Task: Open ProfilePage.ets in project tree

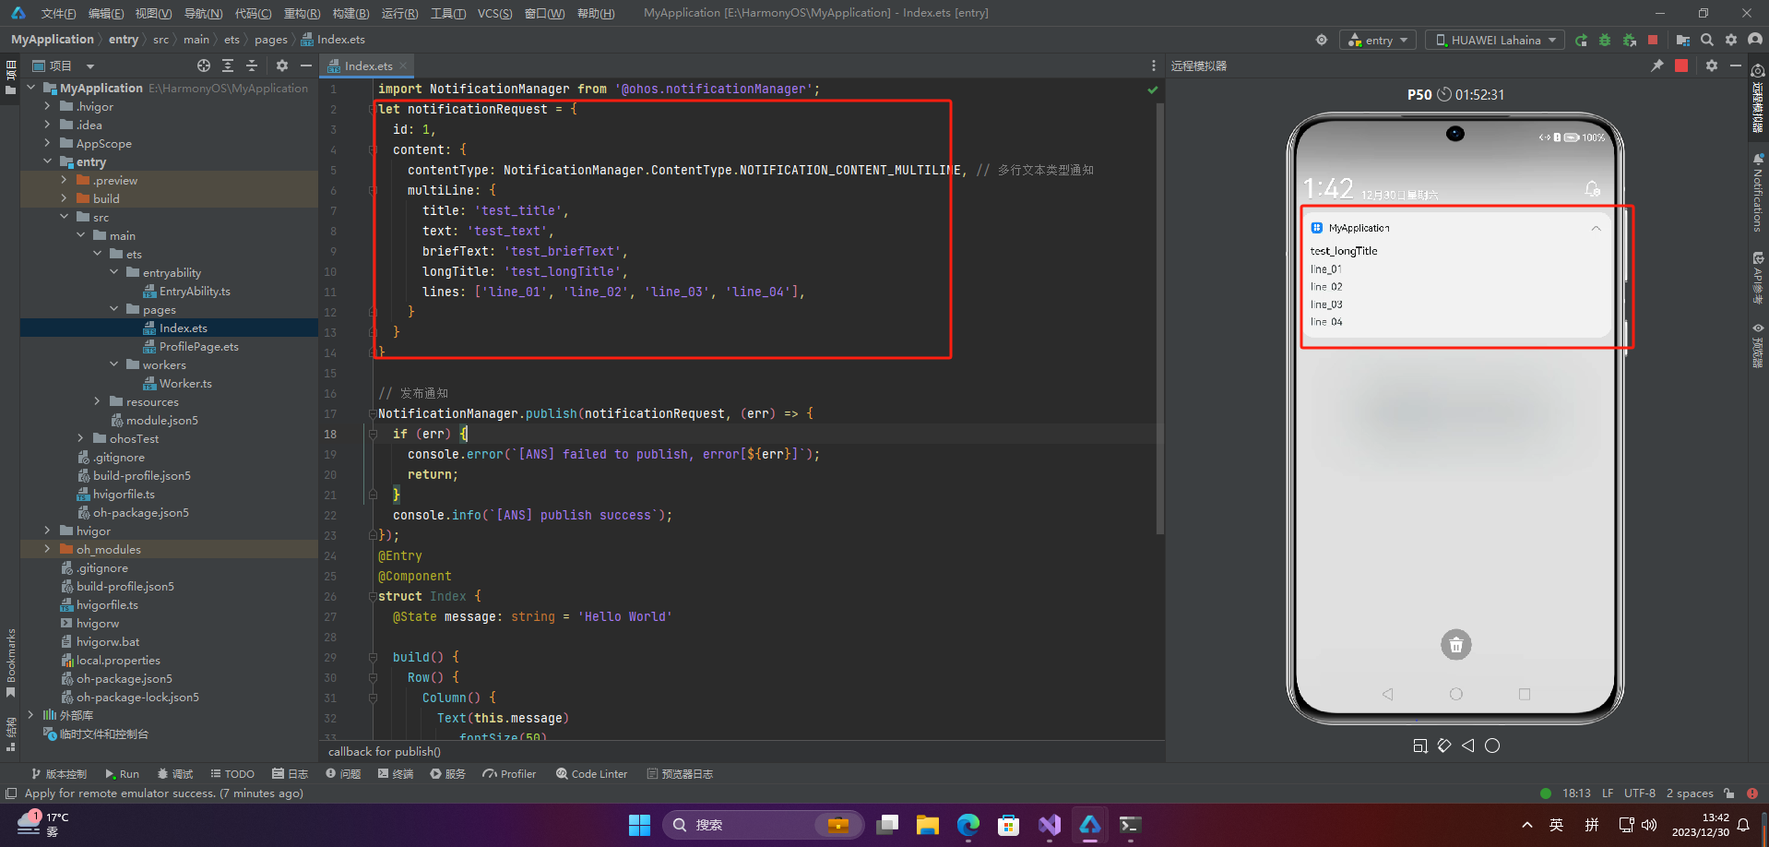Action: [198, 346]
